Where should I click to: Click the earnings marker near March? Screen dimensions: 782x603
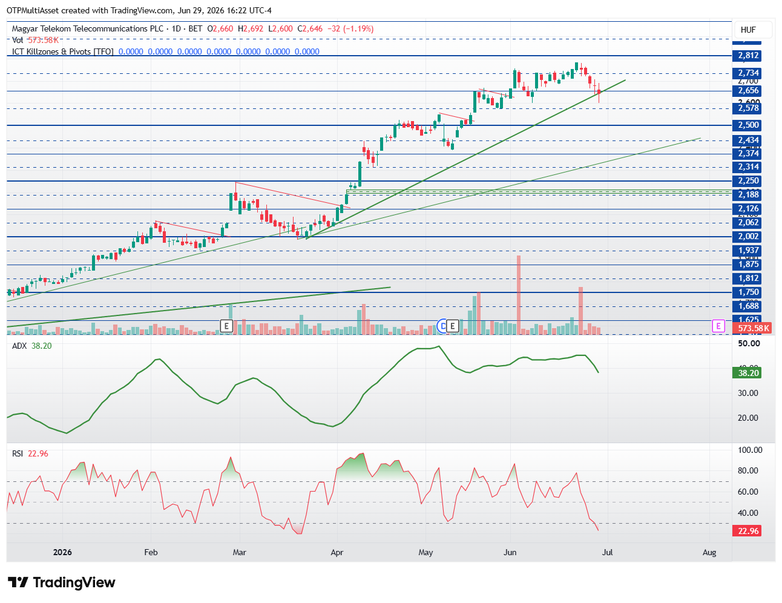click(226, 326)
